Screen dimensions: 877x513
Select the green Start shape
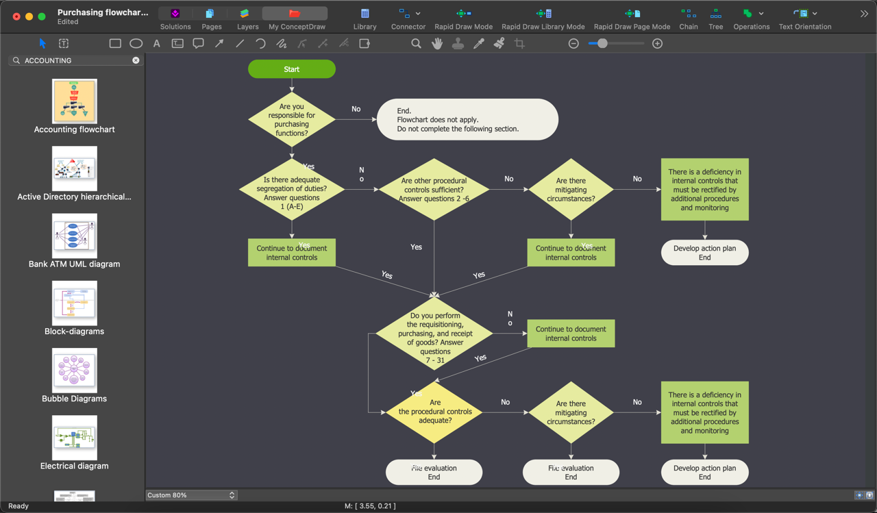[x=292, y=69]
